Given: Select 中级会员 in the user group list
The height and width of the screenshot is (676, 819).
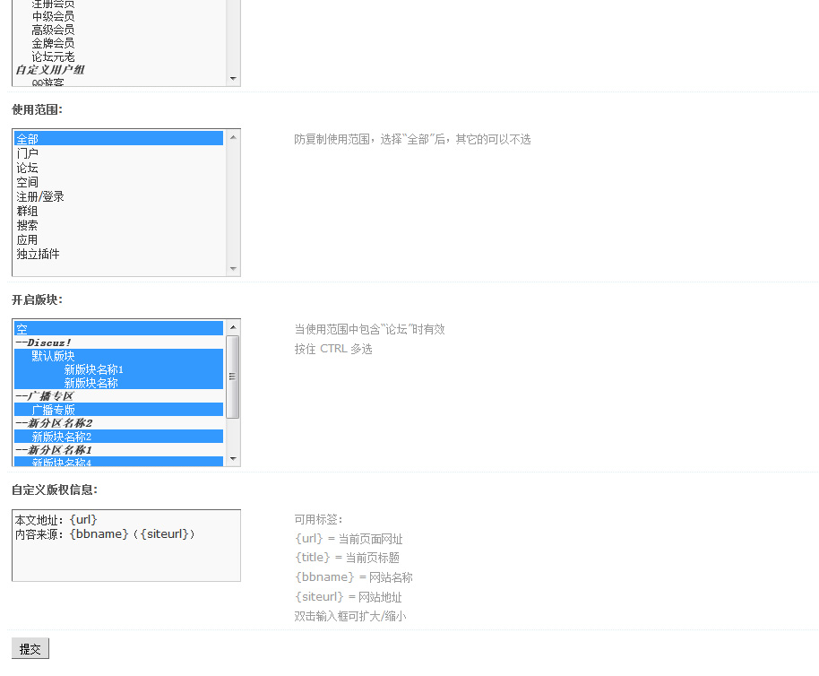Looking at the screenshot, I should coord(118,16).
